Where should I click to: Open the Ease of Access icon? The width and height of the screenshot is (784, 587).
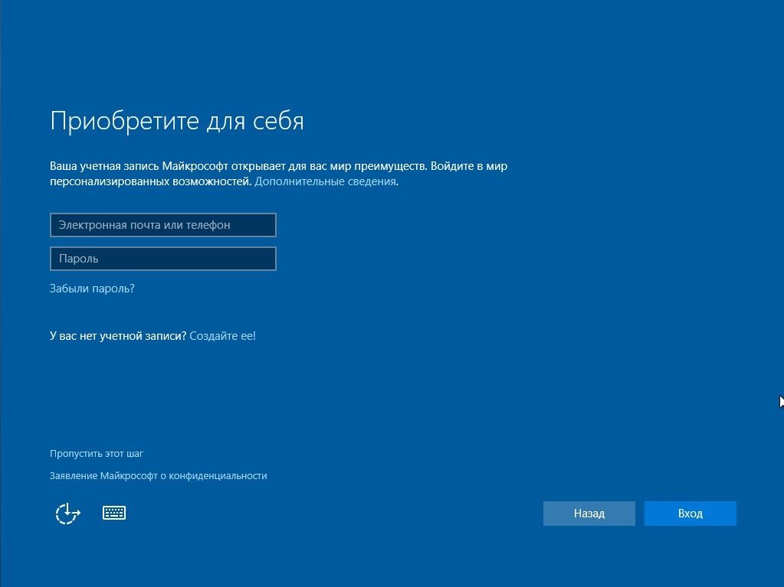coord(67,513)
